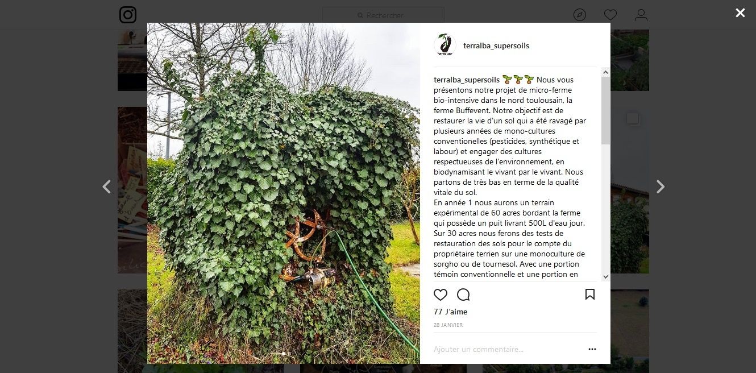Open activity feed heart icon in header
The height and width of the screenshot is (373, 756).
(610, 15)
